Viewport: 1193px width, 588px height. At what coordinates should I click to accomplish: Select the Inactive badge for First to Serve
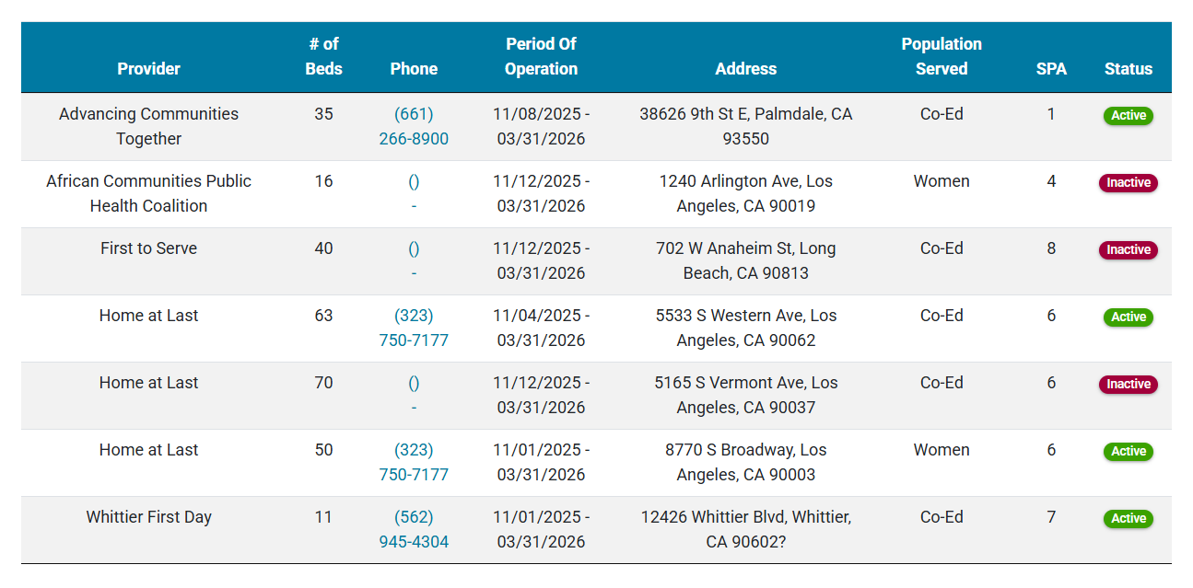click(x=1129, y=250)
